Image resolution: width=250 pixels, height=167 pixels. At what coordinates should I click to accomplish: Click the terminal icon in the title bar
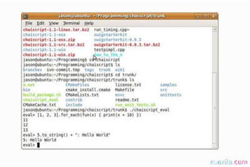click(x=25, y=16)
